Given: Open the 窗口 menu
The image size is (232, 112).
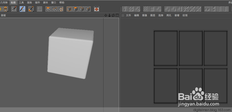Looking at the screenshot, I should (54, 3).
